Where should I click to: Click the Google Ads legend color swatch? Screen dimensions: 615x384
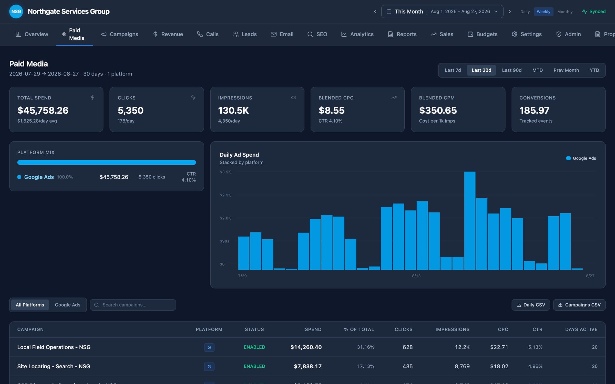click(x=568, y=158)
